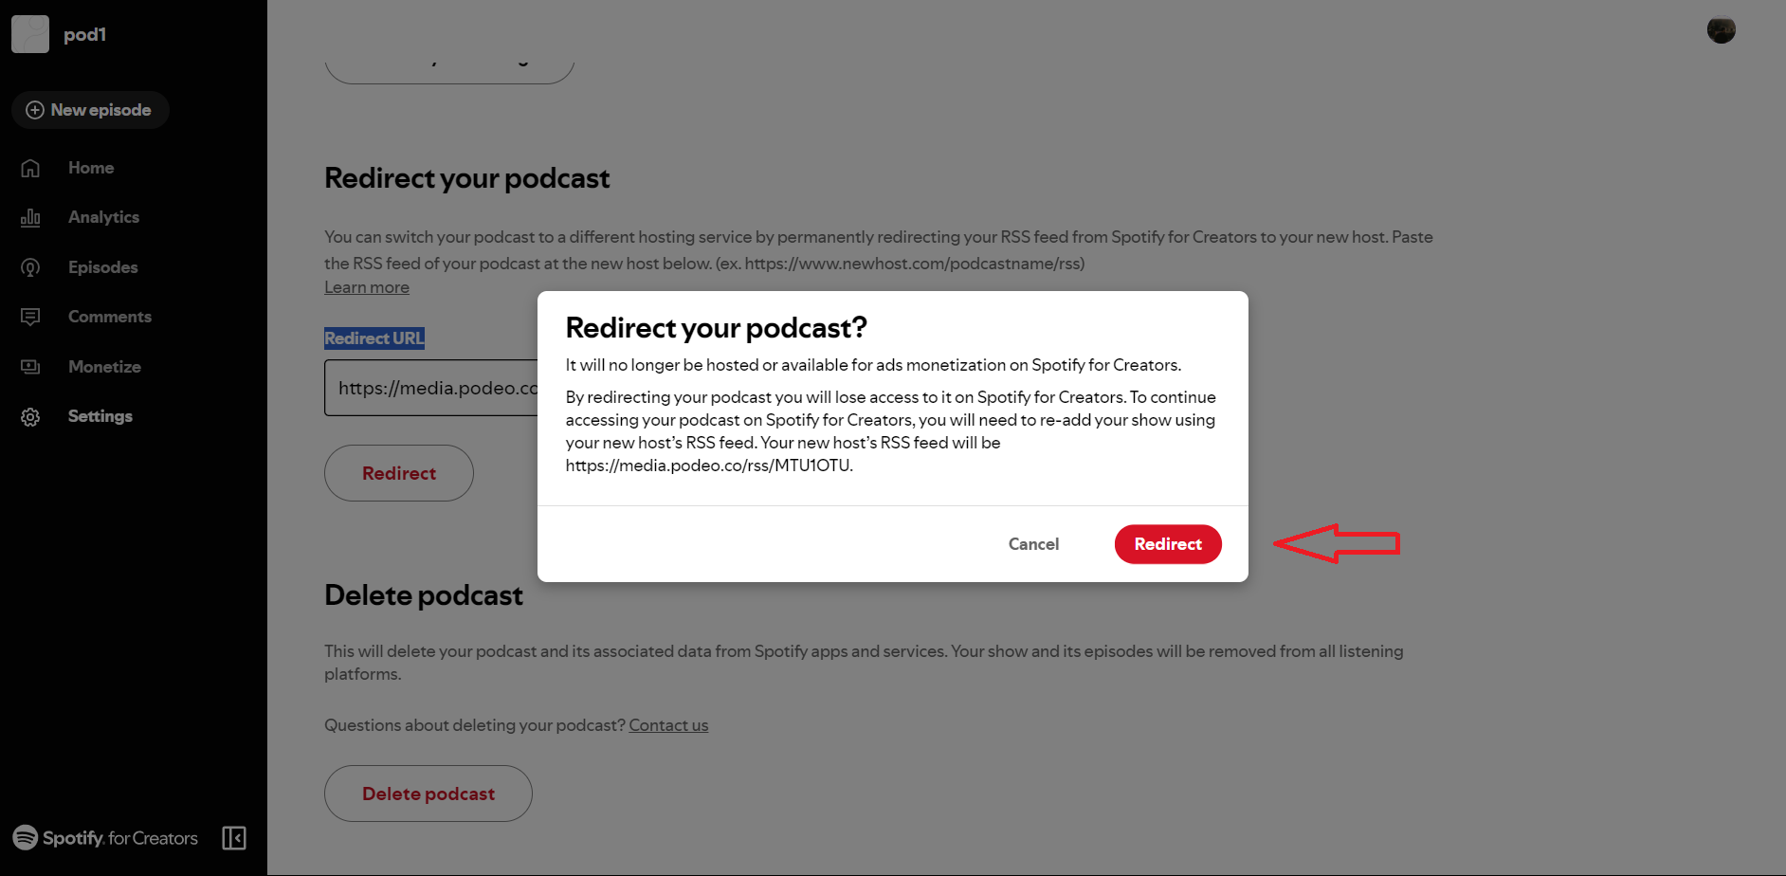Image resolution: width=1786 pixels, height=876 pixels.
Task: Open the Monetize page label
Action: (x=104, y=367)
